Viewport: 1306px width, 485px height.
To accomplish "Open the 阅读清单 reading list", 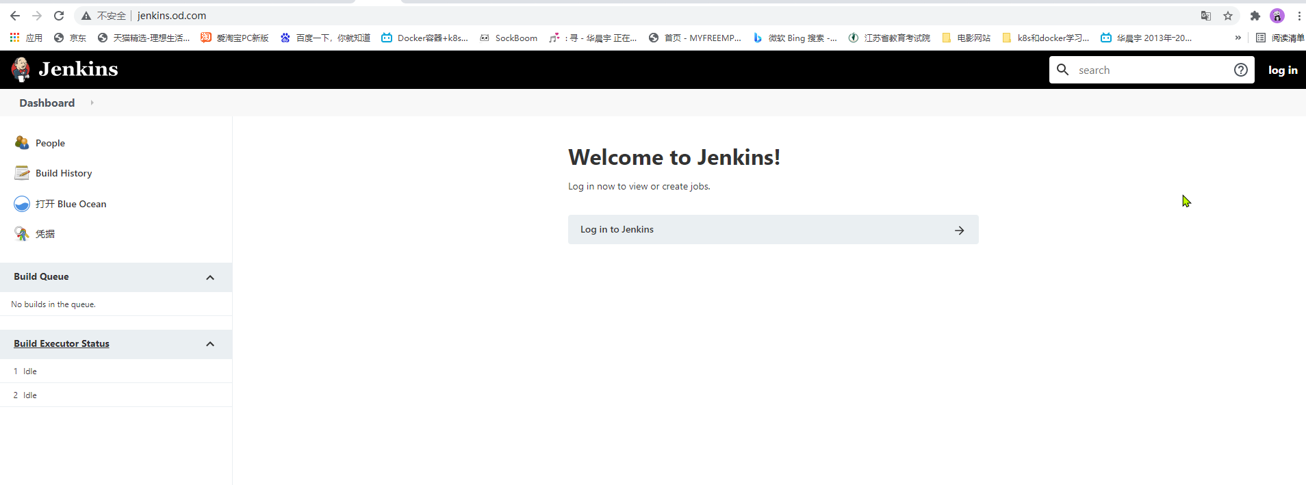I will pyautogui.click(x=1280, y=38).
